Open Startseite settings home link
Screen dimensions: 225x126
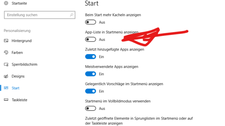pyautogui.click(x=19, y=3)
